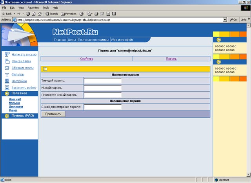
Task: Open the Сборщик почты link
Action: [23, 68]
